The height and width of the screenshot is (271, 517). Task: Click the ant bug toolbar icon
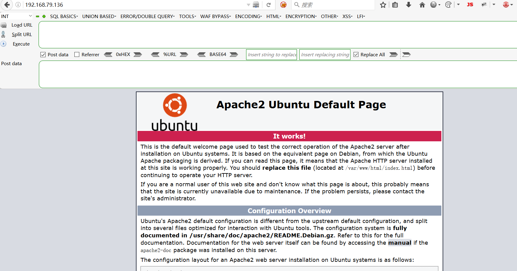pos(484,5)
